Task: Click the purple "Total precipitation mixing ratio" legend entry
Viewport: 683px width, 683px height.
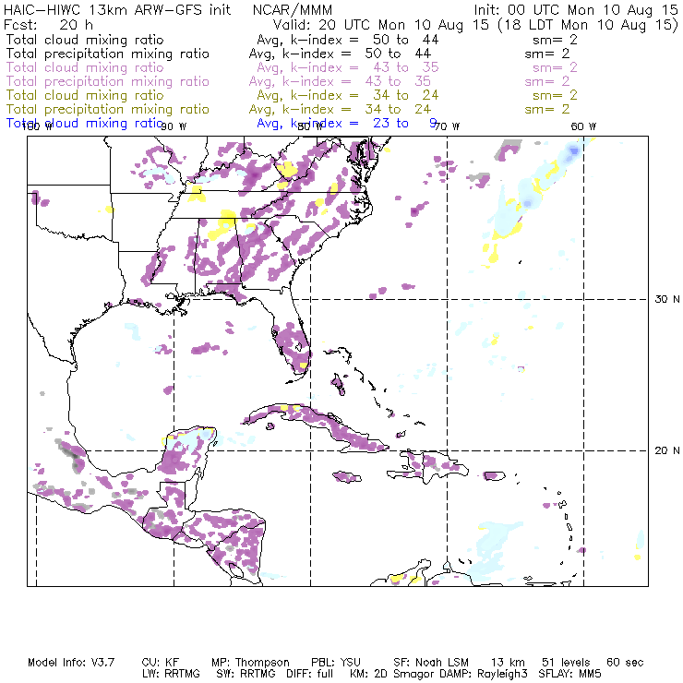Action: pos(108,81)
